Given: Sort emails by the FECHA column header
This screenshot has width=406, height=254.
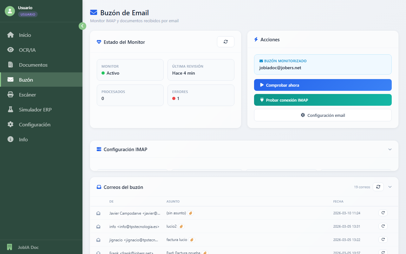Looking at the screenshot, I should point(338,201).
